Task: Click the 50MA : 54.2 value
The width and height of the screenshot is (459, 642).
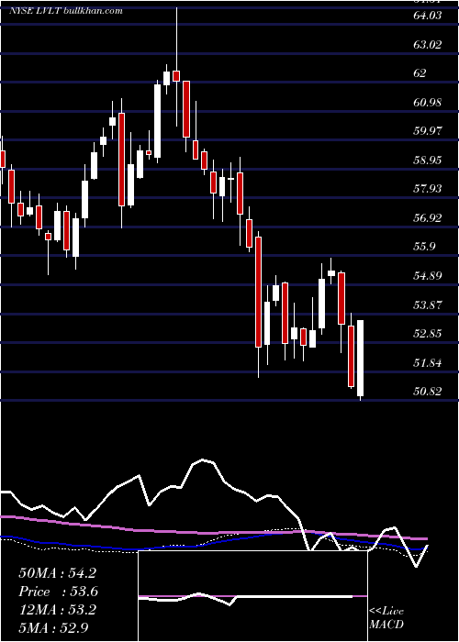Action: click(x=57, y=573)
